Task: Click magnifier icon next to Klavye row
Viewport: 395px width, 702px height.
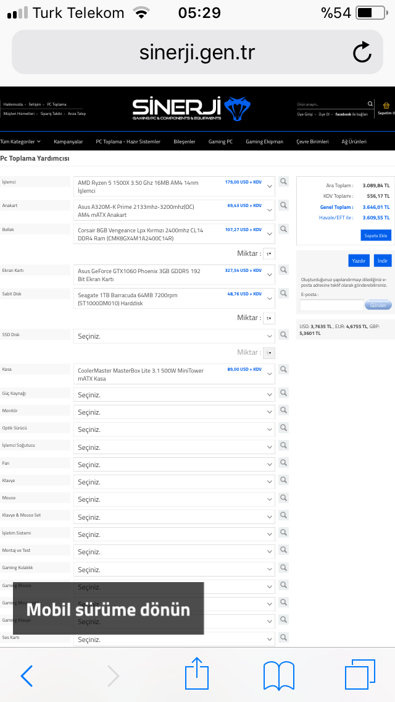Action: tap(284, 480)
